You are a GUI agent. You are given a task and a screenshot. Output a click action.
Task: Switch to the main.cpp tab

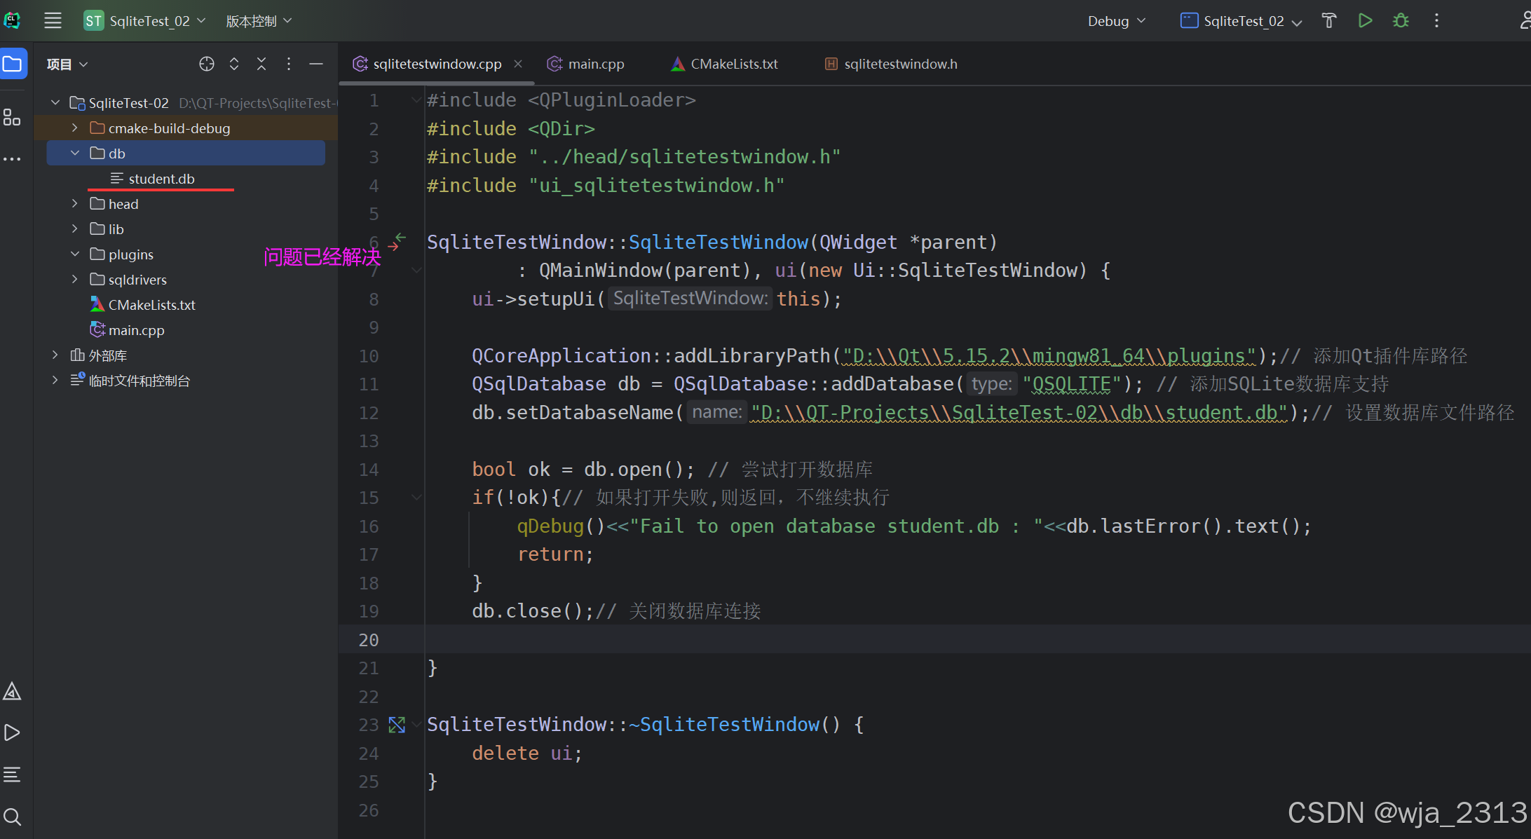595,64
